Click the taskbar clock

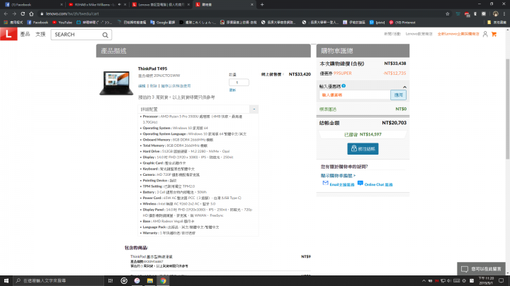pos(486,280)
